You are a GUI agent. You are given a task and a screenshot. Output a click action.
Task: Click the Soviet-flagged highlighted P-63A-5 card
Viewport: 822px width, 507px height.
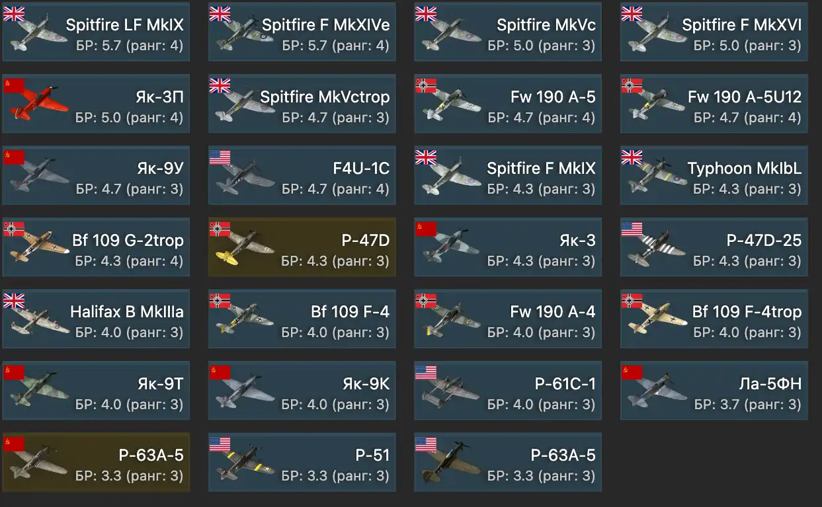click(96, 462)
